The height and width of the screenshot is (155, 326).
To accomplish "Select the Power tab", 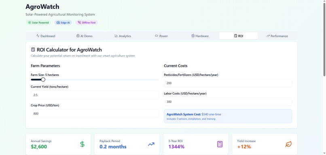I will [x=161, y=36].
